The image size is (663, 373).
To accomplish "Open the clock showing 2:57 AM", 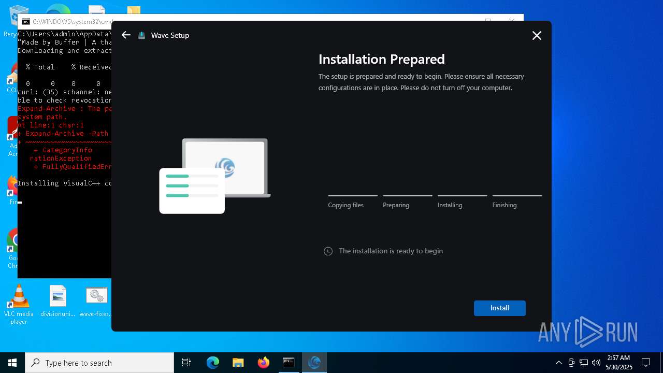I will [619, 363].
